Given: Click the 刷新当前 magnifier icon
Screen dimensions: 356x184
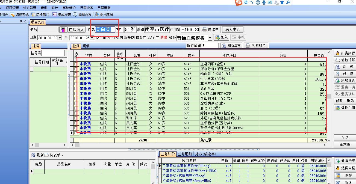Looking at the screenshot, I should point(223,45).
